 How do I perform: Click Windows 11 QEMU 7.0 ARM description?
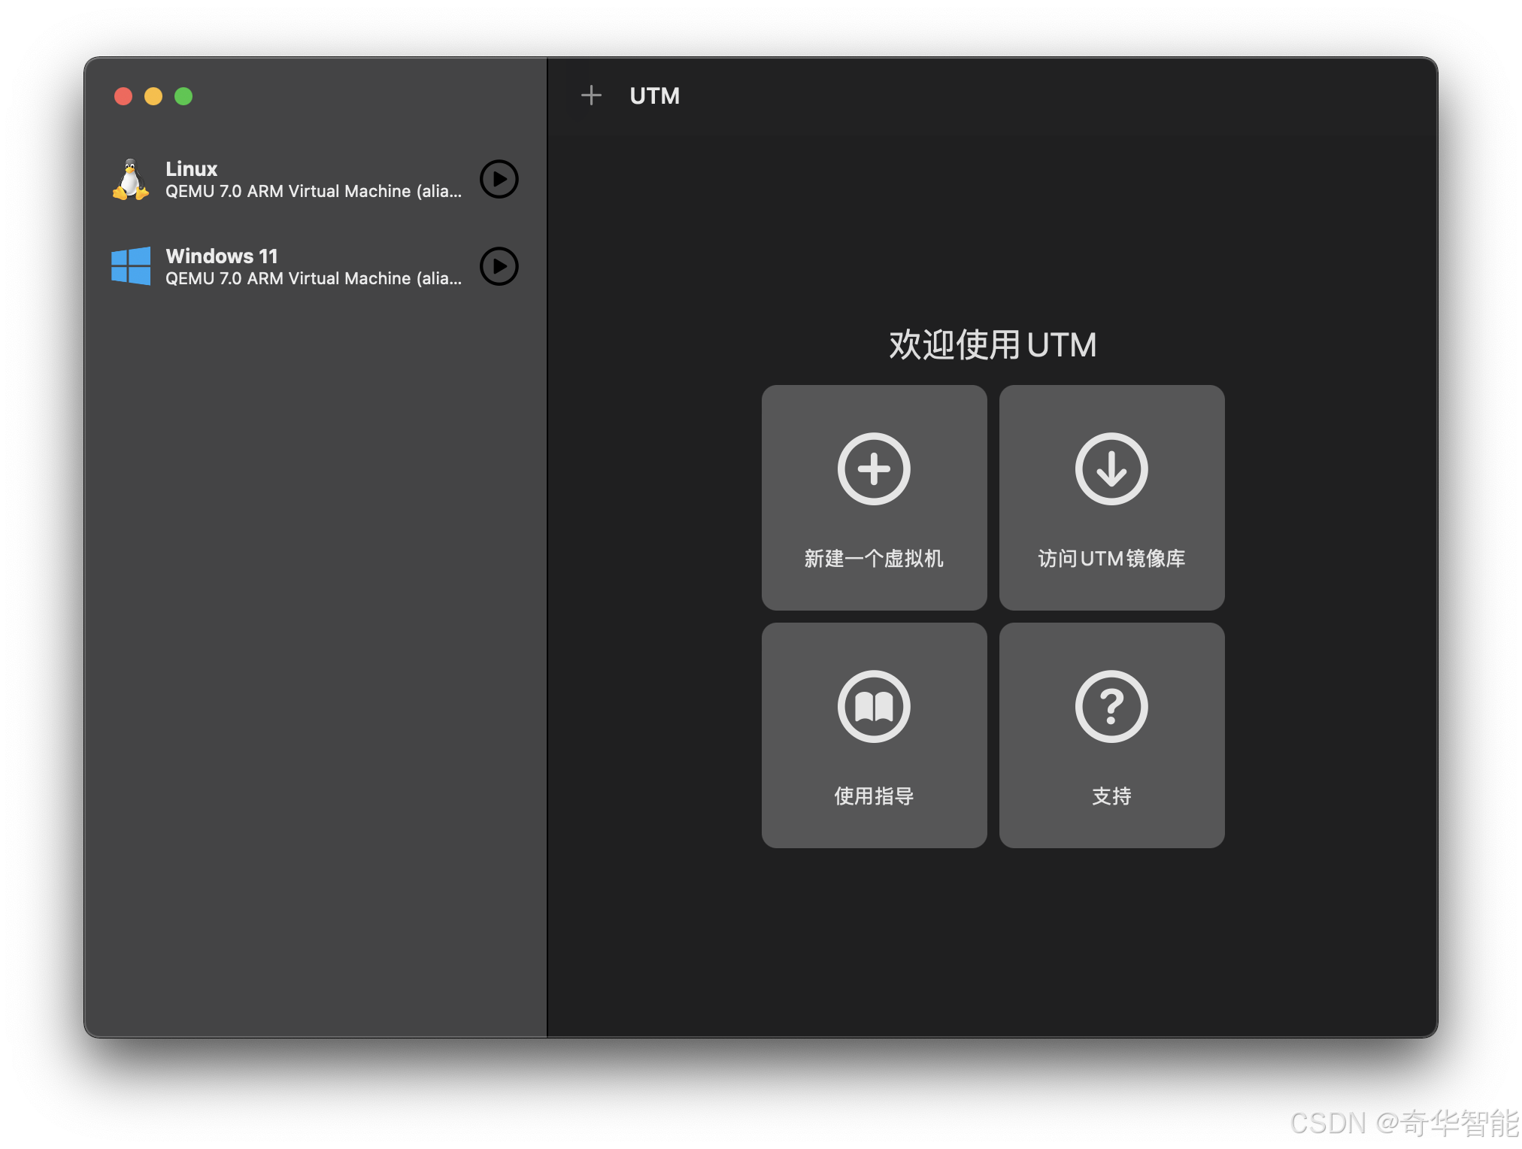pyautogui.click(x=313, y=279)
